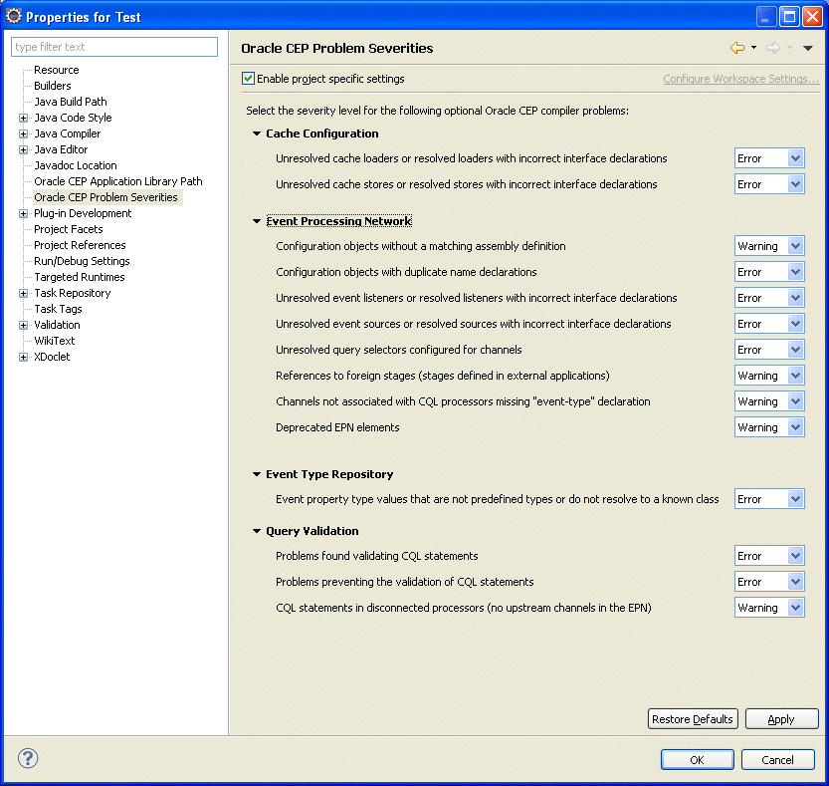Select Oracle CEP Application Library Path
Viewport: 829px width, 786px height.
click(117, 181)
